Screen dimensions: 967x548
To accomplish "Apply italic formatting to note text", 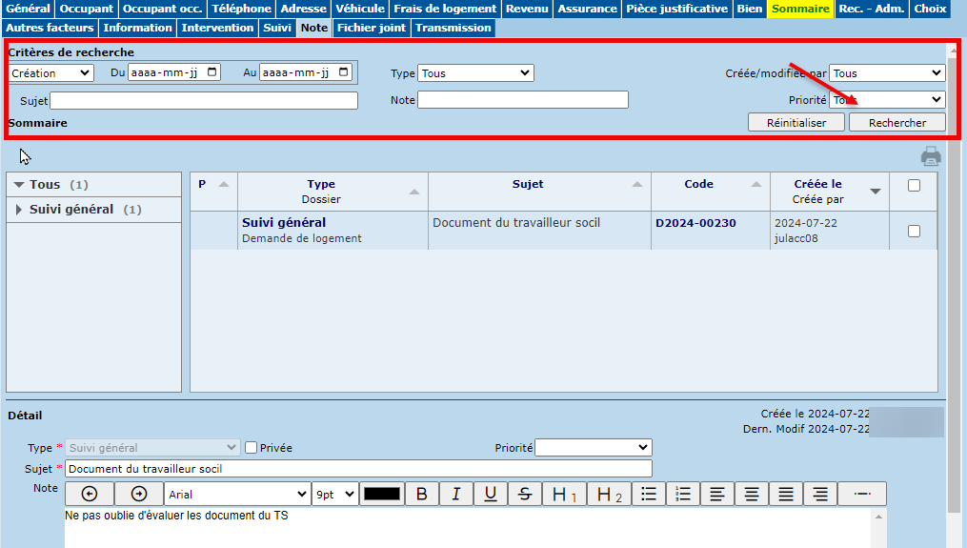I will (x=456, y=494).
